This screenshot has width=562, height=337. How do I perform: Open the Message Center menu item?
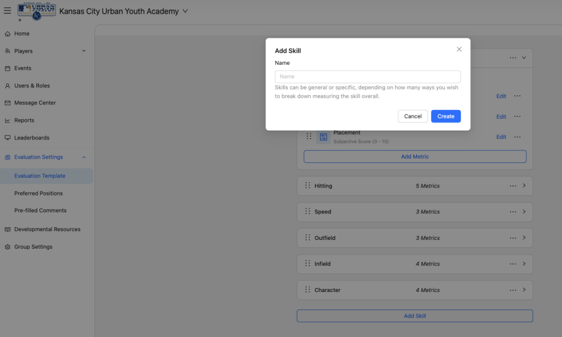[x=35, y=103]
